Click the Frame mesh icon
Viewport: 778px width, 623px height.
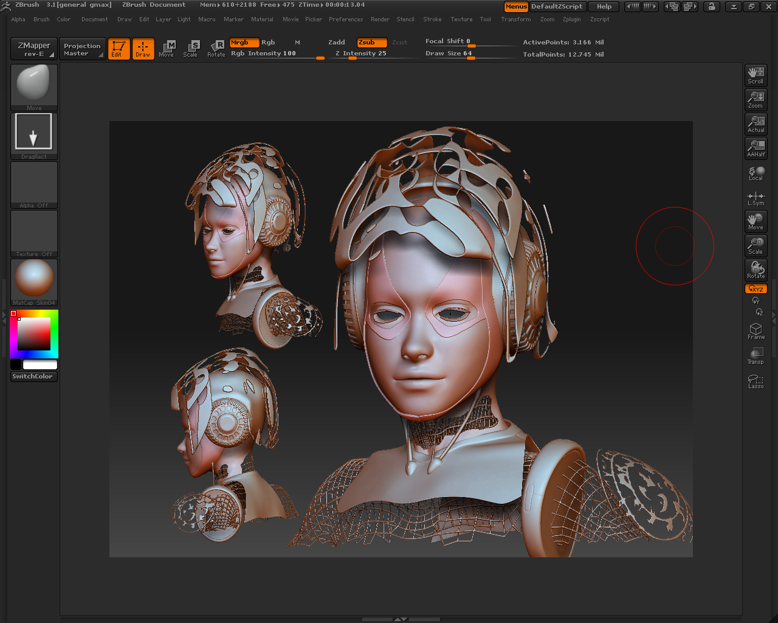click(x=756, y=331)
